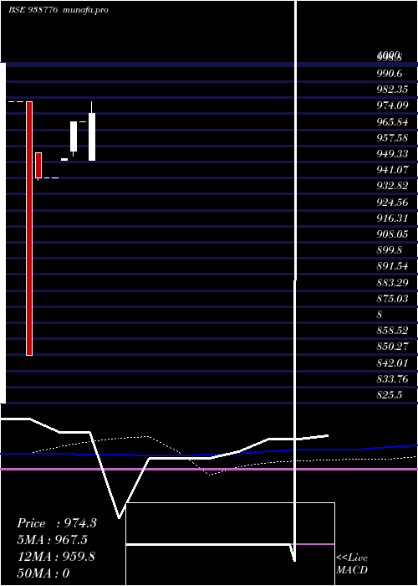Click the BSE 958776 munafa.pro title text
The image size is (418, 586).
point(59,10)
